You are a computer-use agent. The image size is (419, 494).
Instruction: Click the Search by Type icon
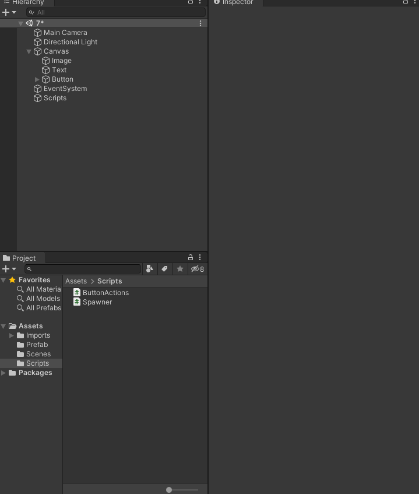150,269
